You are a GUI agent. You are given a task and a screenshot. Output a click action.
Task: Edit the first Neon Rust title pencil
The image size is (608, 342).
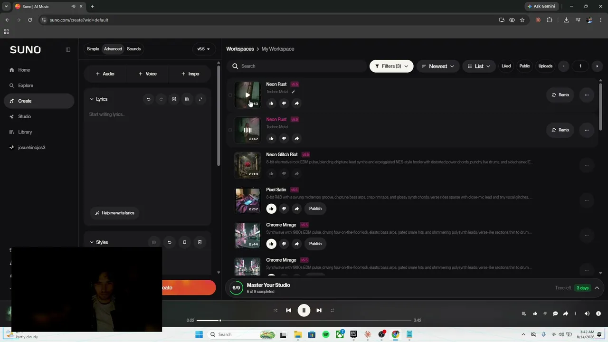click(x=293, y=92)
